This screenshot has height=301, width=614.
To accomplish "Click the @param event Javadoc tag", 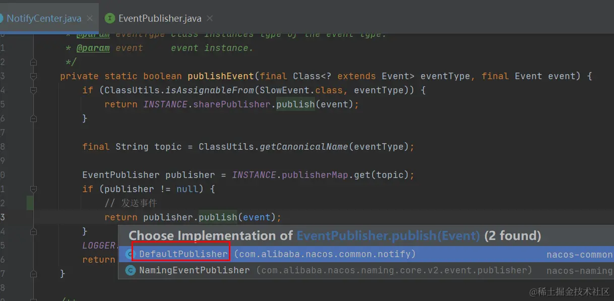I will (93, 48).
